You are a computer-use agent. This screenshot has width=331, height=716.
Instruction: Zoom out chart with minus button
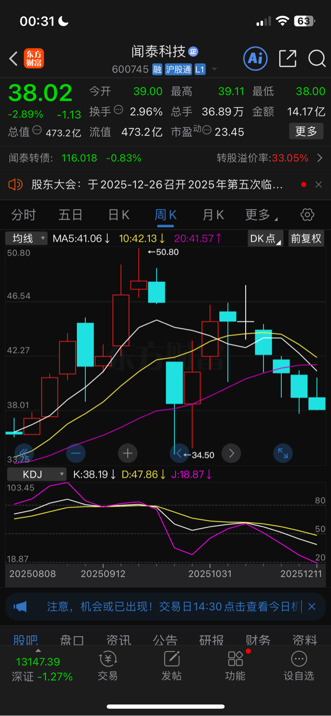(76, 453)
